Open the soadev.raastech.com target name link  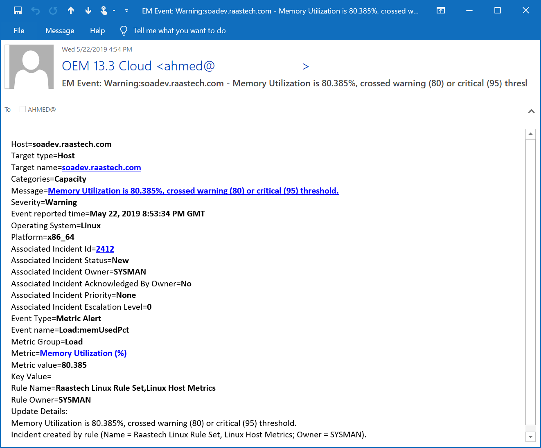click(101, 167)
